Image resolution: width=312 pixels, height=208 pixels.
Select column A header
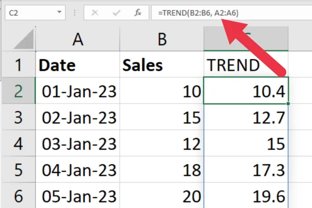click(x=78, y=39)
